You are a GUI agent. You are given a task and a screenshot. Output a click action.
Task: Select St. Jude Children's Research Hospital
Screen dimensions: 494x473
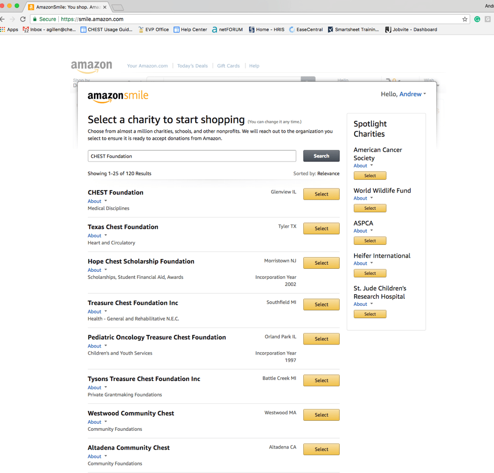click(370, 313)
